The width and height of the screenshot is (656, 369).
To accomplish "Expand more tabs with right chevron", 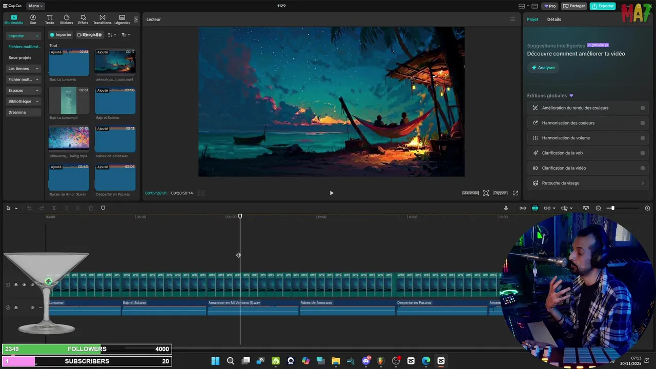I will pyautogui.click(x=136, y=19).
